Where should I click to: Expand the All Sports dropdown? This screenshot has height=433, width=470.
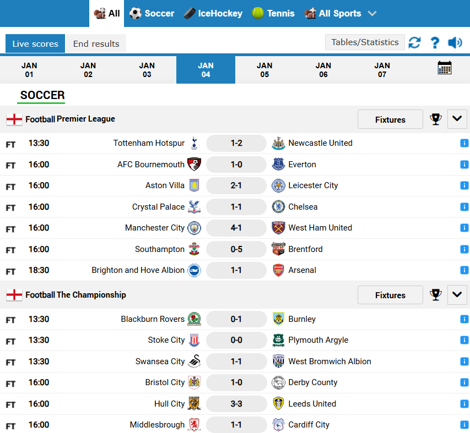pos(341,13)
